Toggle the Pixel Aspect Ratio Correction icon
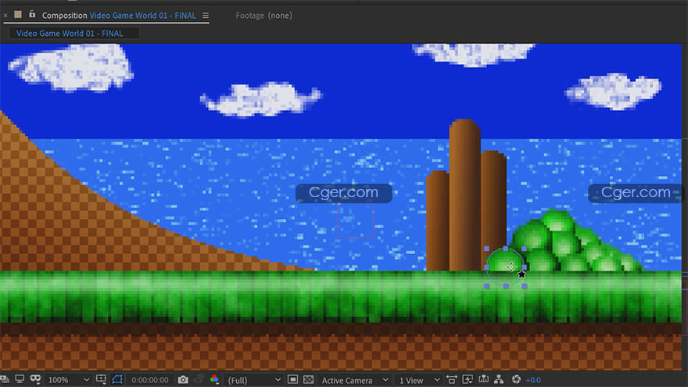 coord(452,379)
